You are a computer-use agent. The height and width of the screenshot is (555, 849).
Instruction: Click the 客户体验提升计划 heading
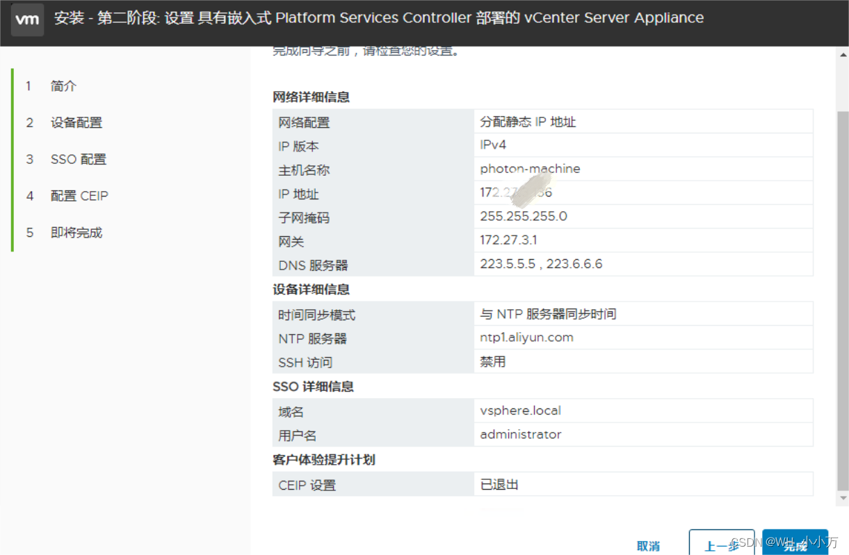click(x=324, y=460)
